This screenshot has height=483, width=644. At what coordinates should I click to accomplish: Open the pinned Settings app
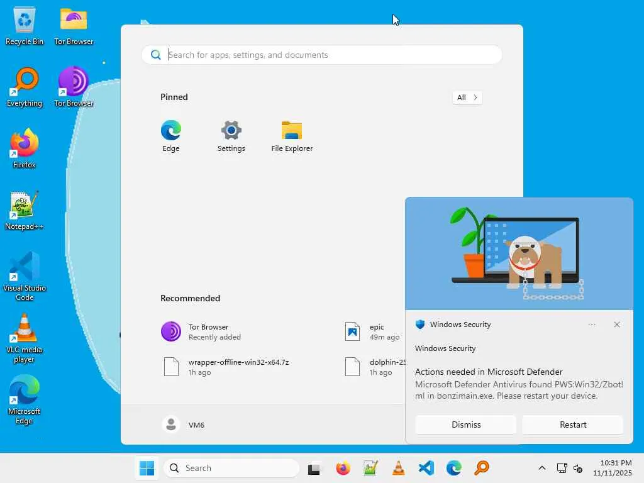click(231, 136)
